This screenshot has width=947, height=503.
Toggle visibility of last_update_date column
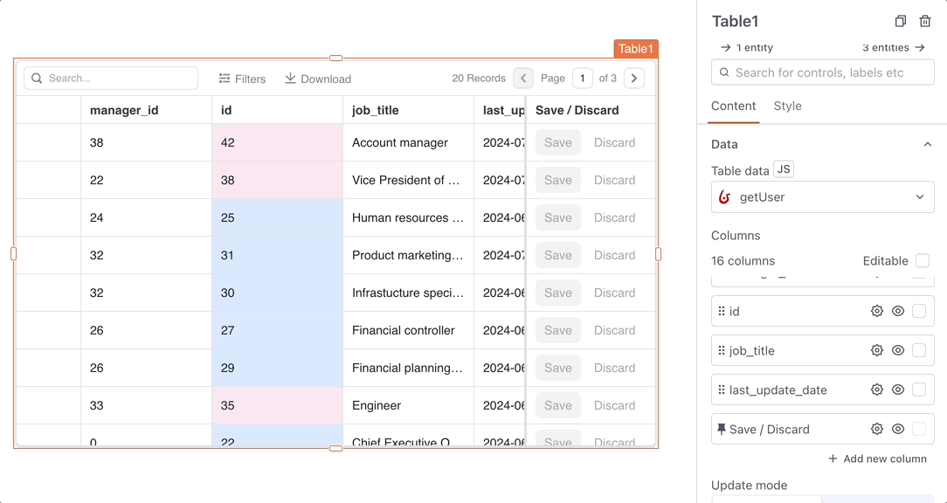[898, 389]
